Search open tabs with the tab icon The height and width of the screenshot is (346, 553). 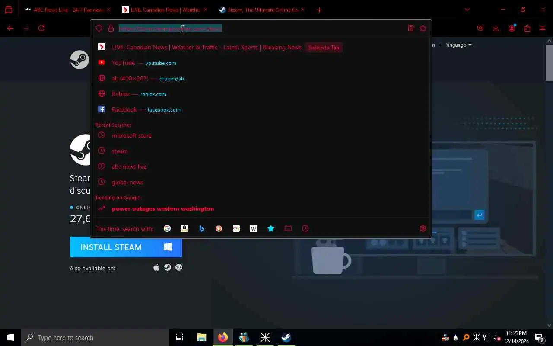pyautogui.click(x=288, y=228)
